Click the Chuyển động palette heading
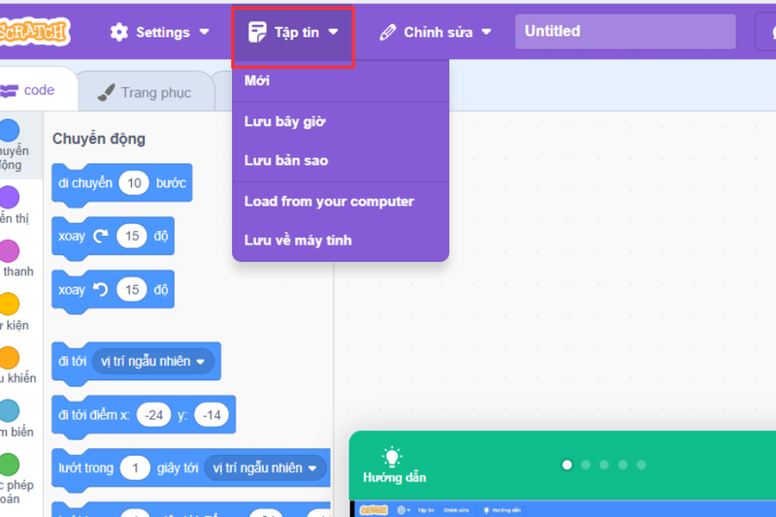 pos(99,139)
